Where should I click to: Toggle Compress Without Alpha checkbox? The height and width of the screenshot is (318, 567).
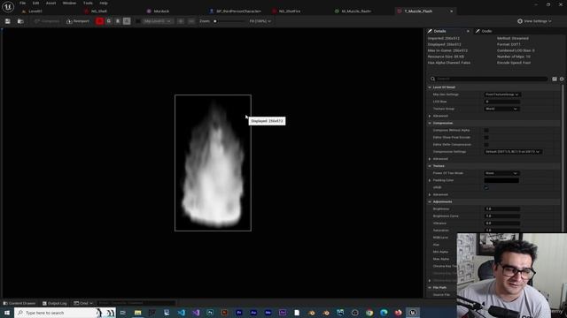tap(486, 130)
